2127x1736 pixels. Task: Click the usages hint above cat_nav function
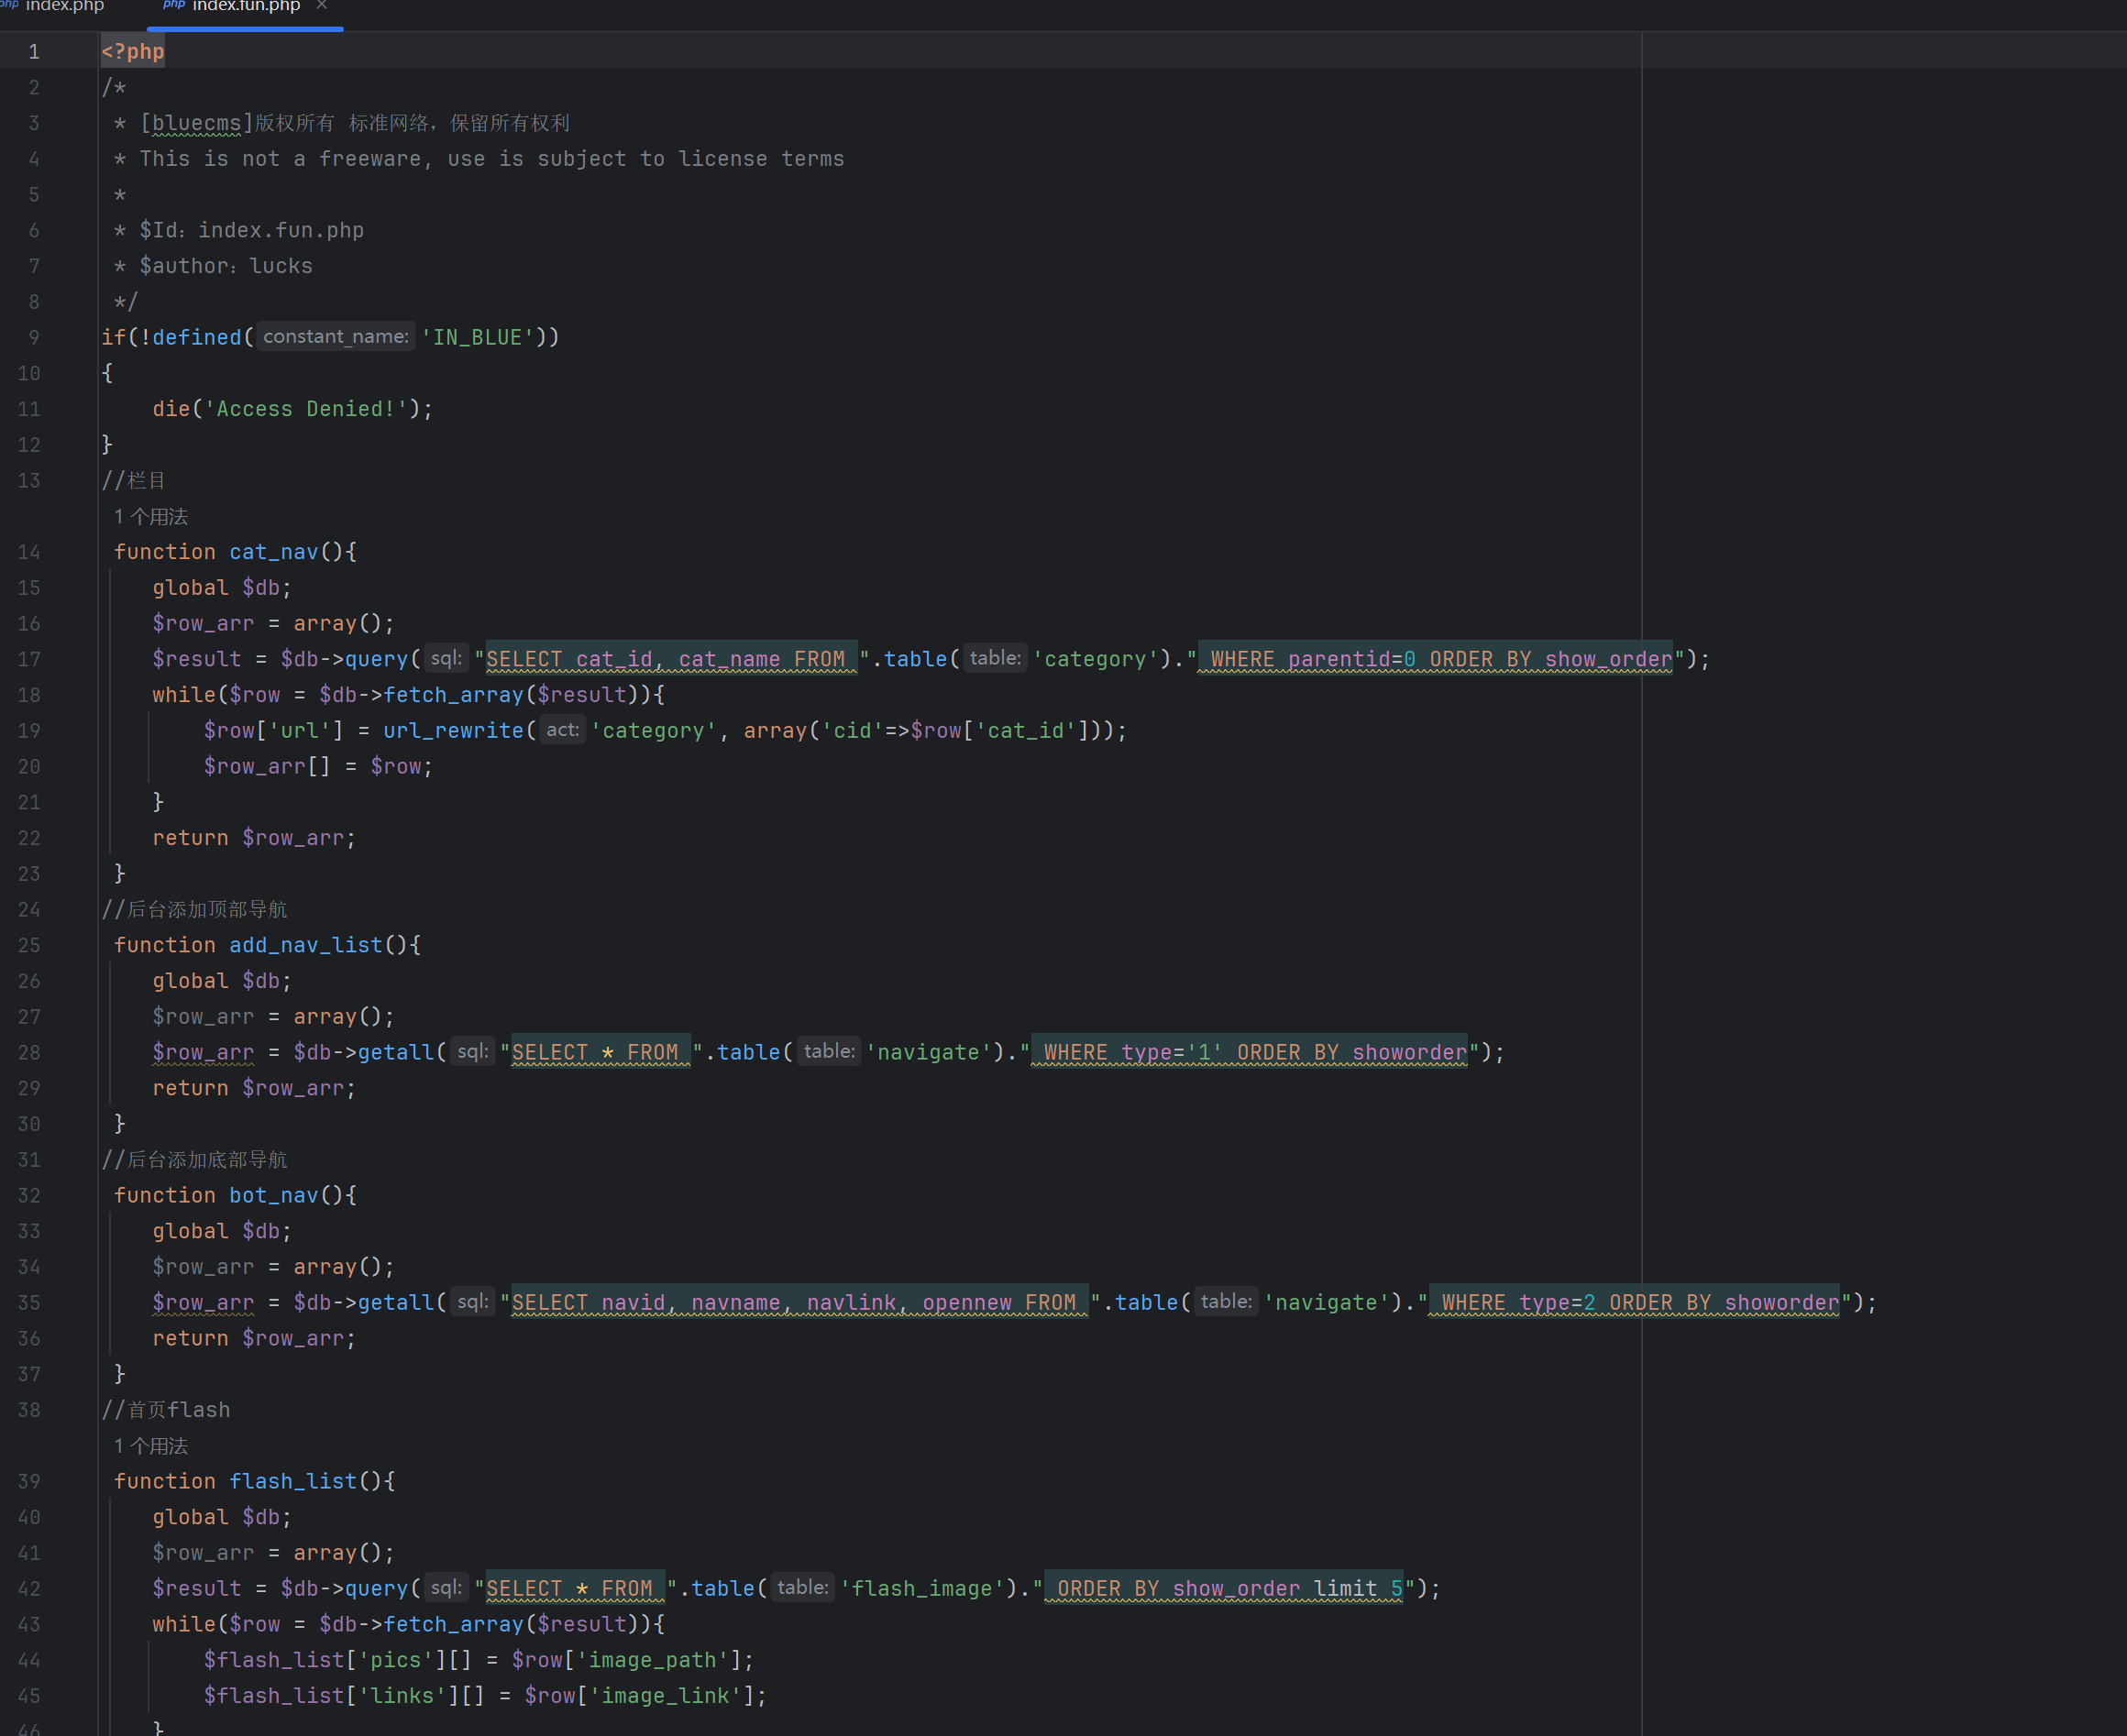[x=150, y=517]
